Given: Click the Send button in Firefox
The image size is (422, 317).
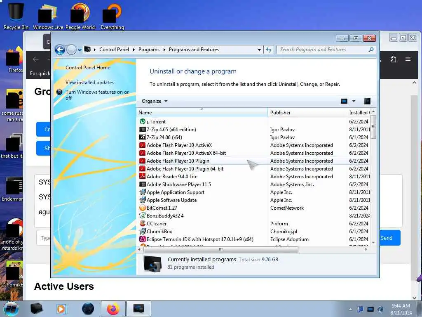Looking at the screenshot, I should pyautogui.click(x=390, y=238).
